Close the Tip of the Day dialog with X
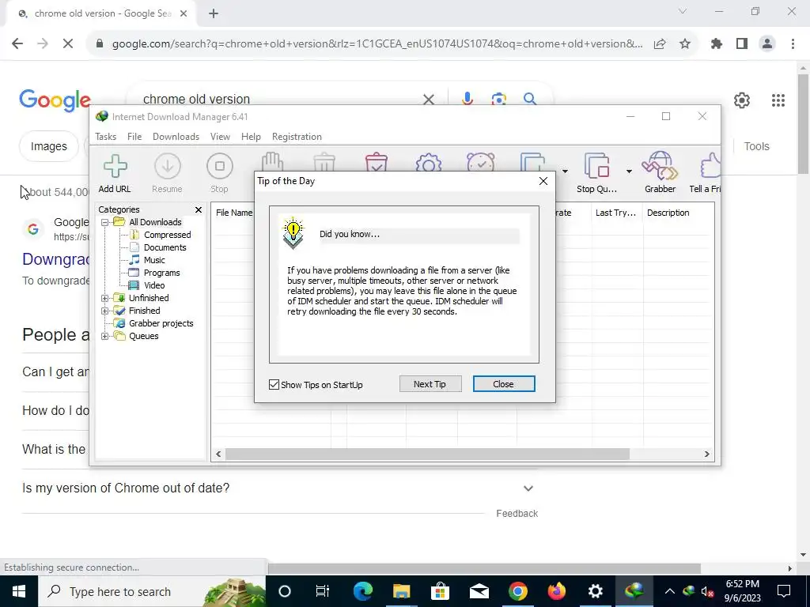Screen dimensions: 810x607 point(543,181)
